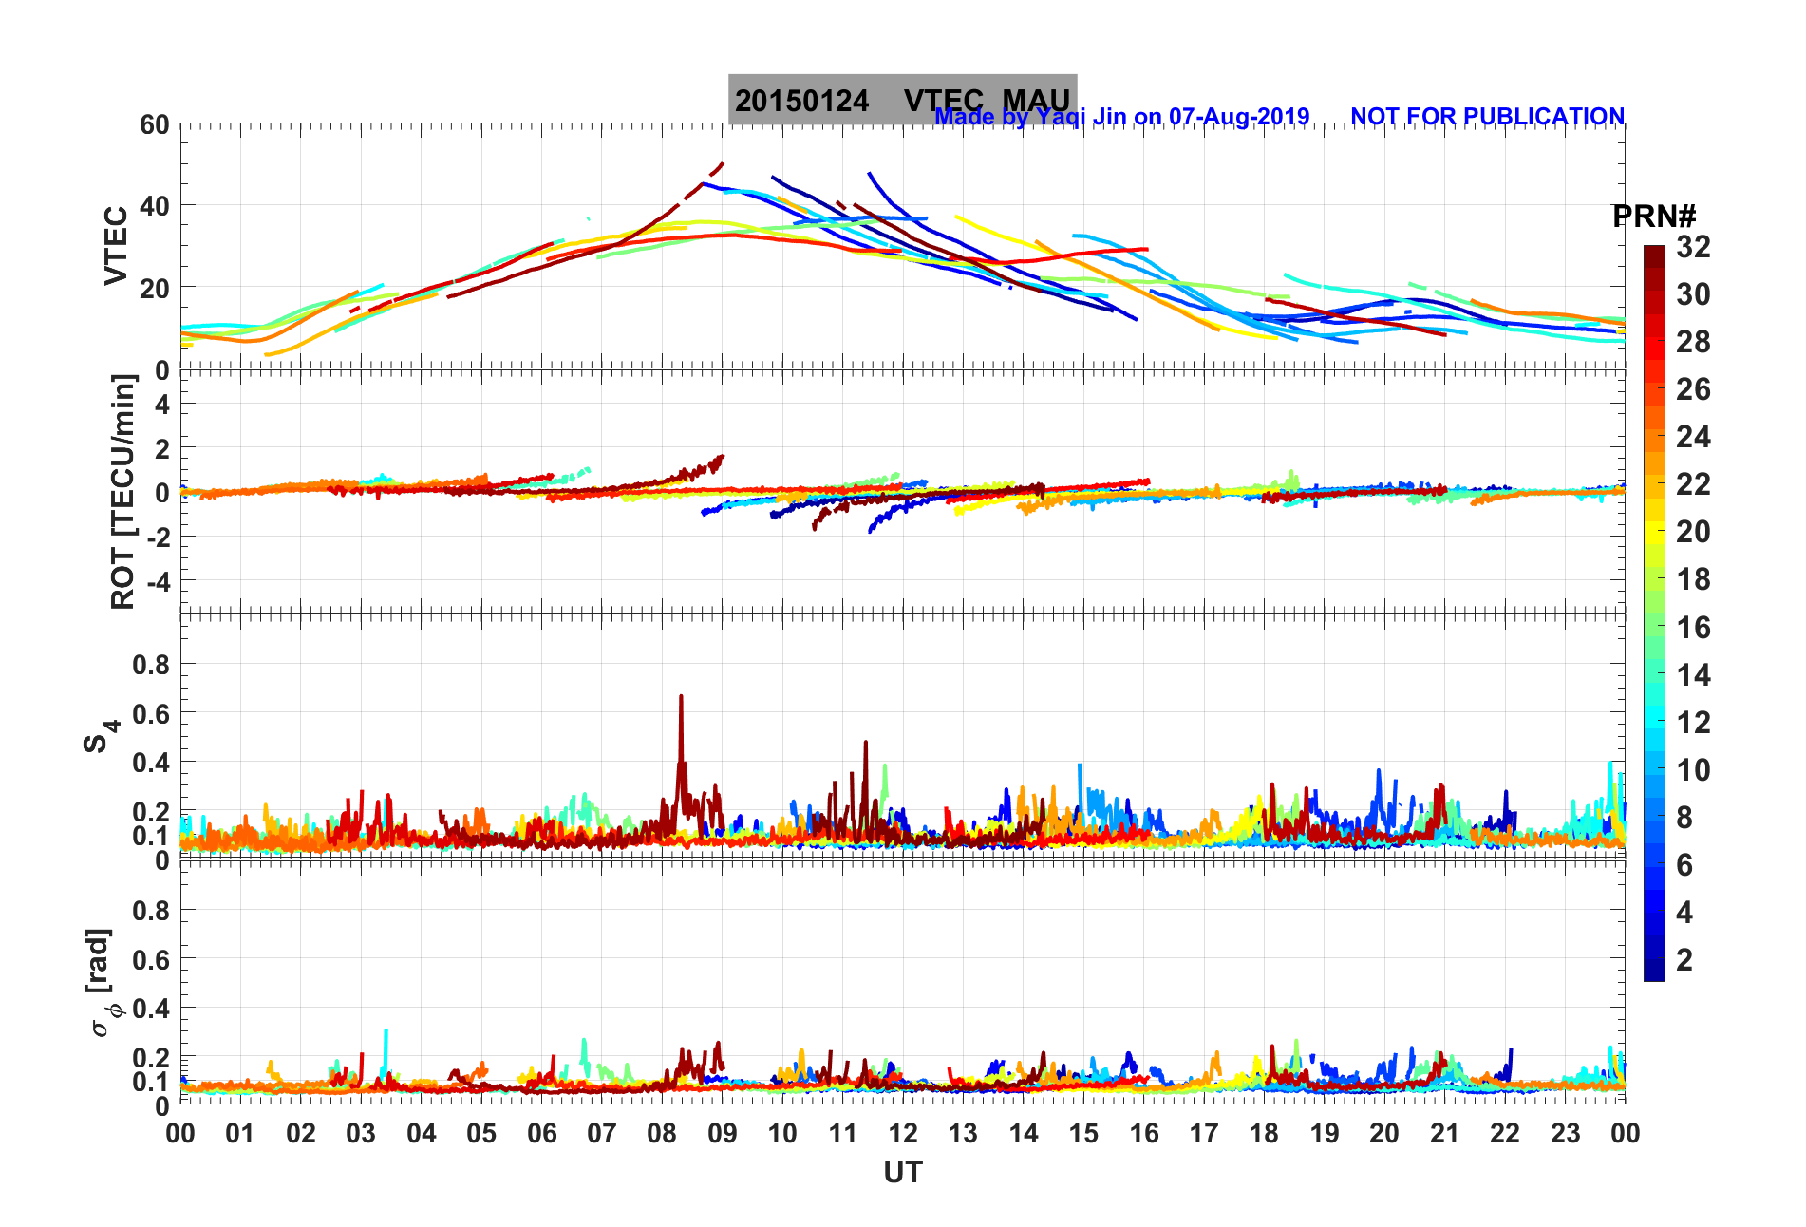
Task: Click the "30" label on the PRN colorbar
Action: pyautogui.click(x=1693, y=294)
